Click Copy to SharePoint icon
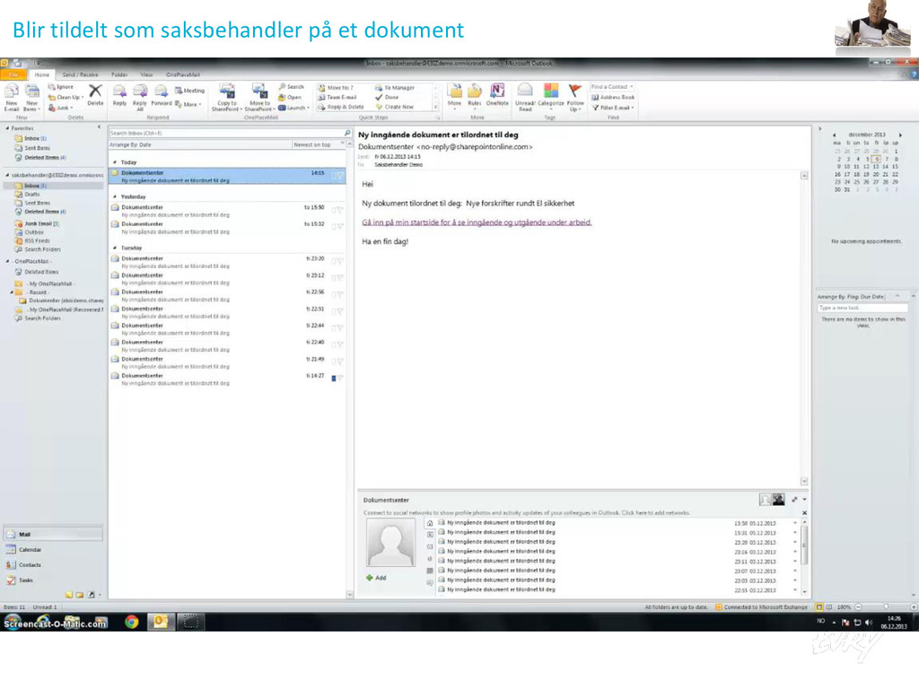 (x=225, y=97)
